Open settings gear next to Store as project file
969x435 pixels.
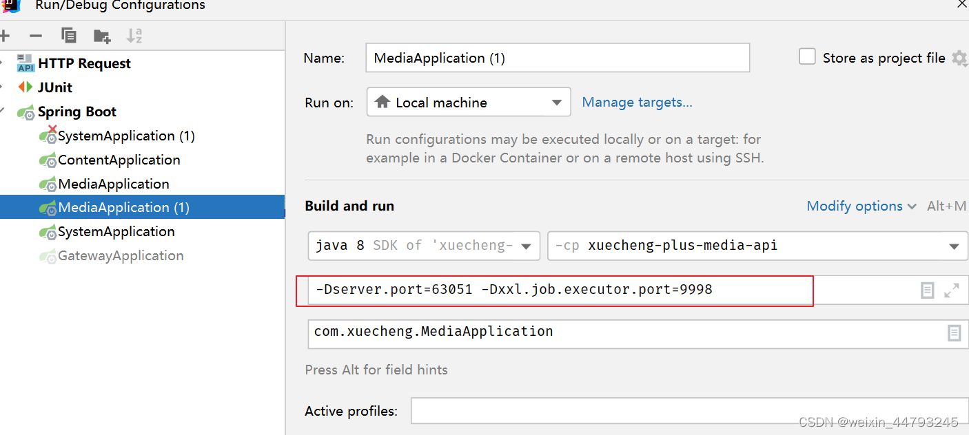pos(959,58)
